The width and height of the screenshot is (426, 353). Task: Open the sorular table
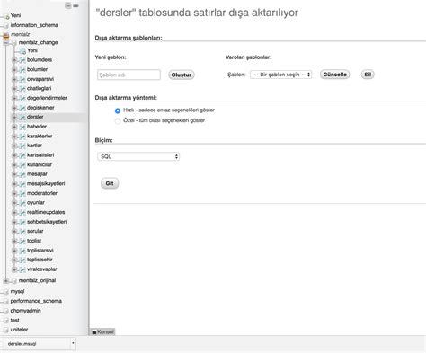pos(35,231)
